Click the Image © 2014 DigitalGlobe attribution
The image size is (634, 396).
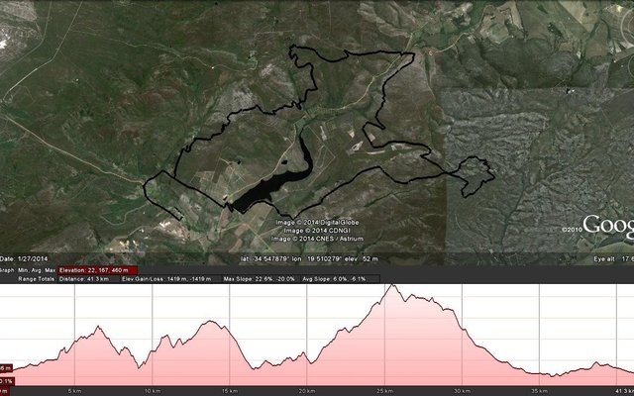click(x=317, y=222)
